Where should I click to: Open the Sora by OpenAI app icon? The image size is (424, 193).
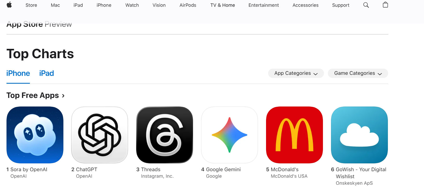point(35,135)
